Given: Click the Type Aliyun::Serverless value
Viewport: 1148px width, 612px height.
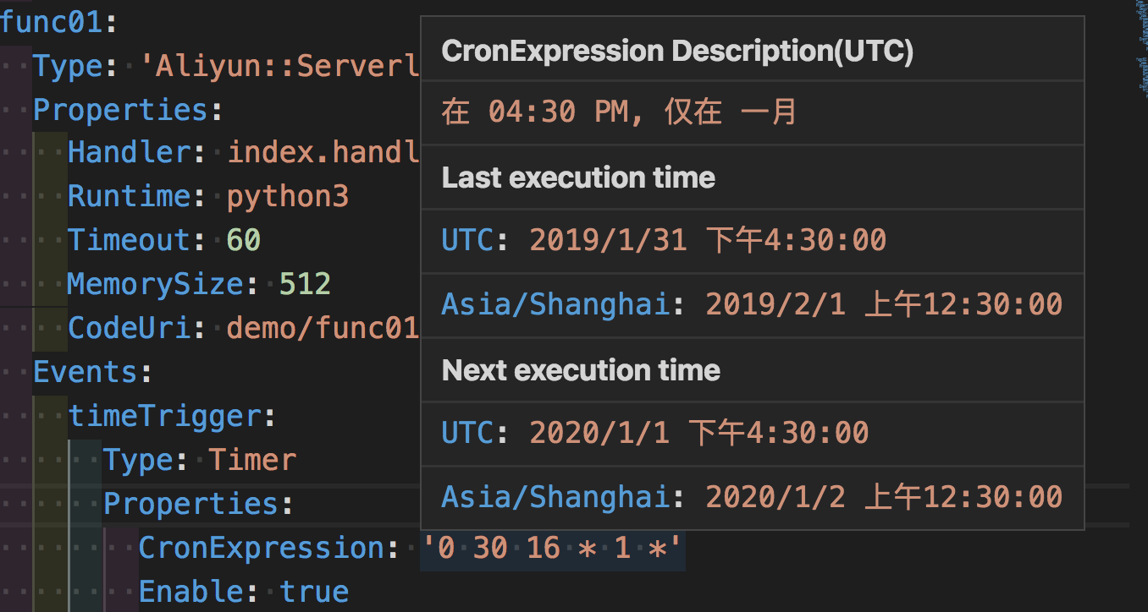Looking at the screenshot, I should 275,65.
